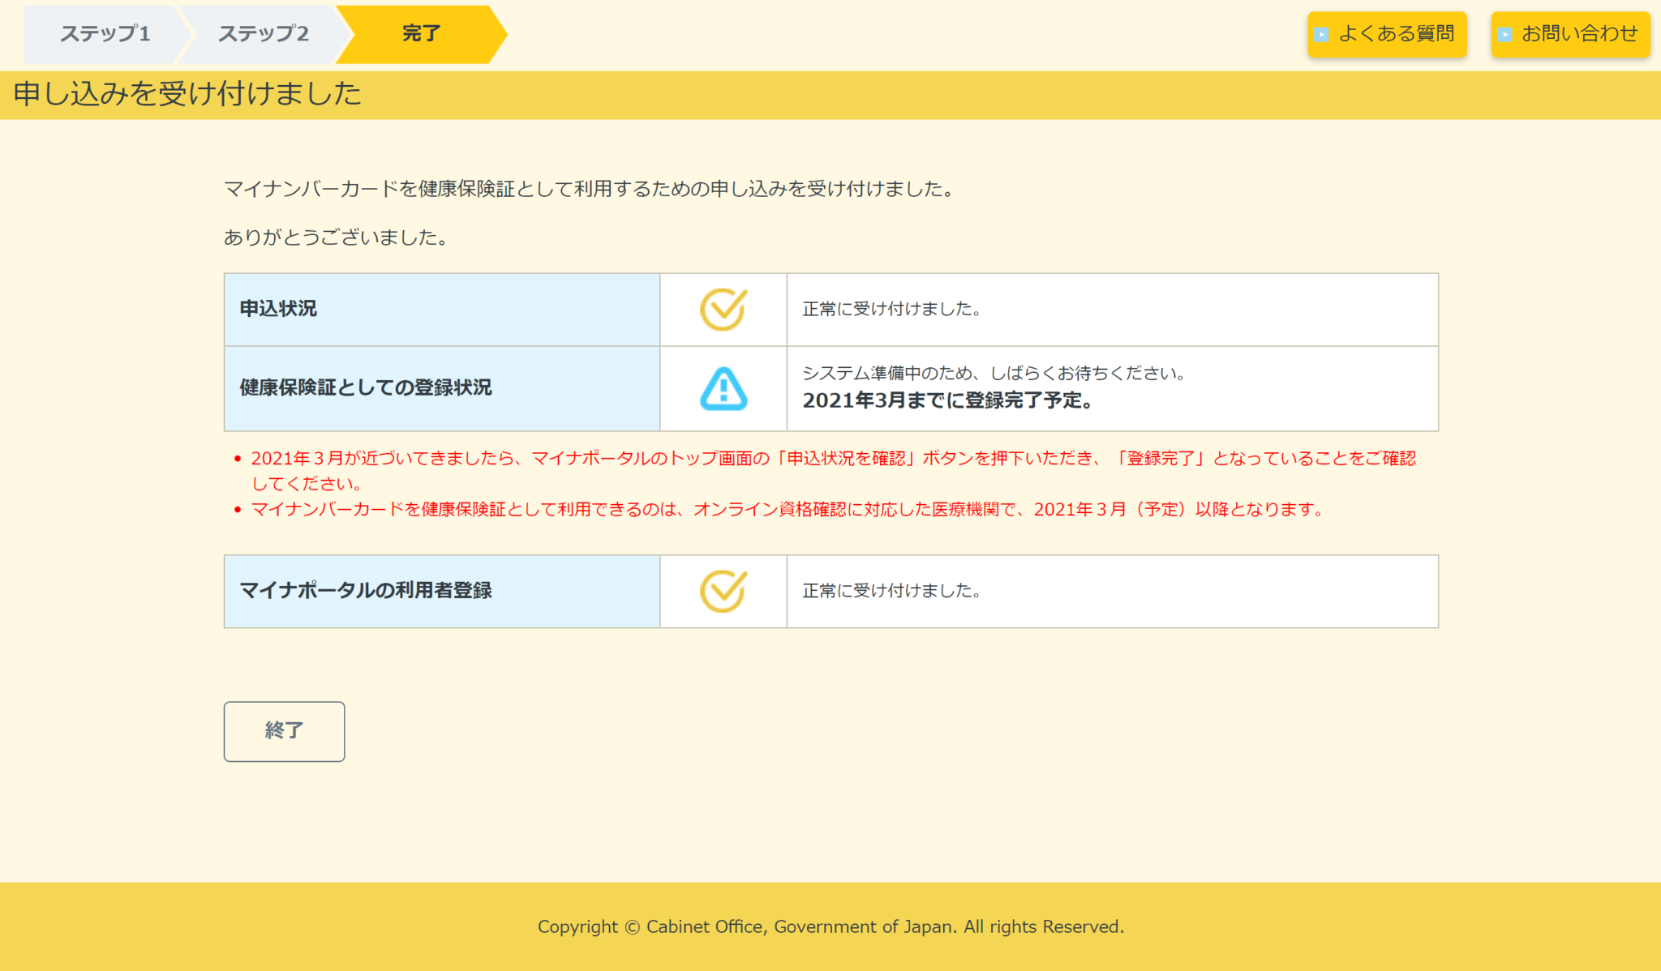Open the お問い合わせ contact button

(x=1570, y=34)
